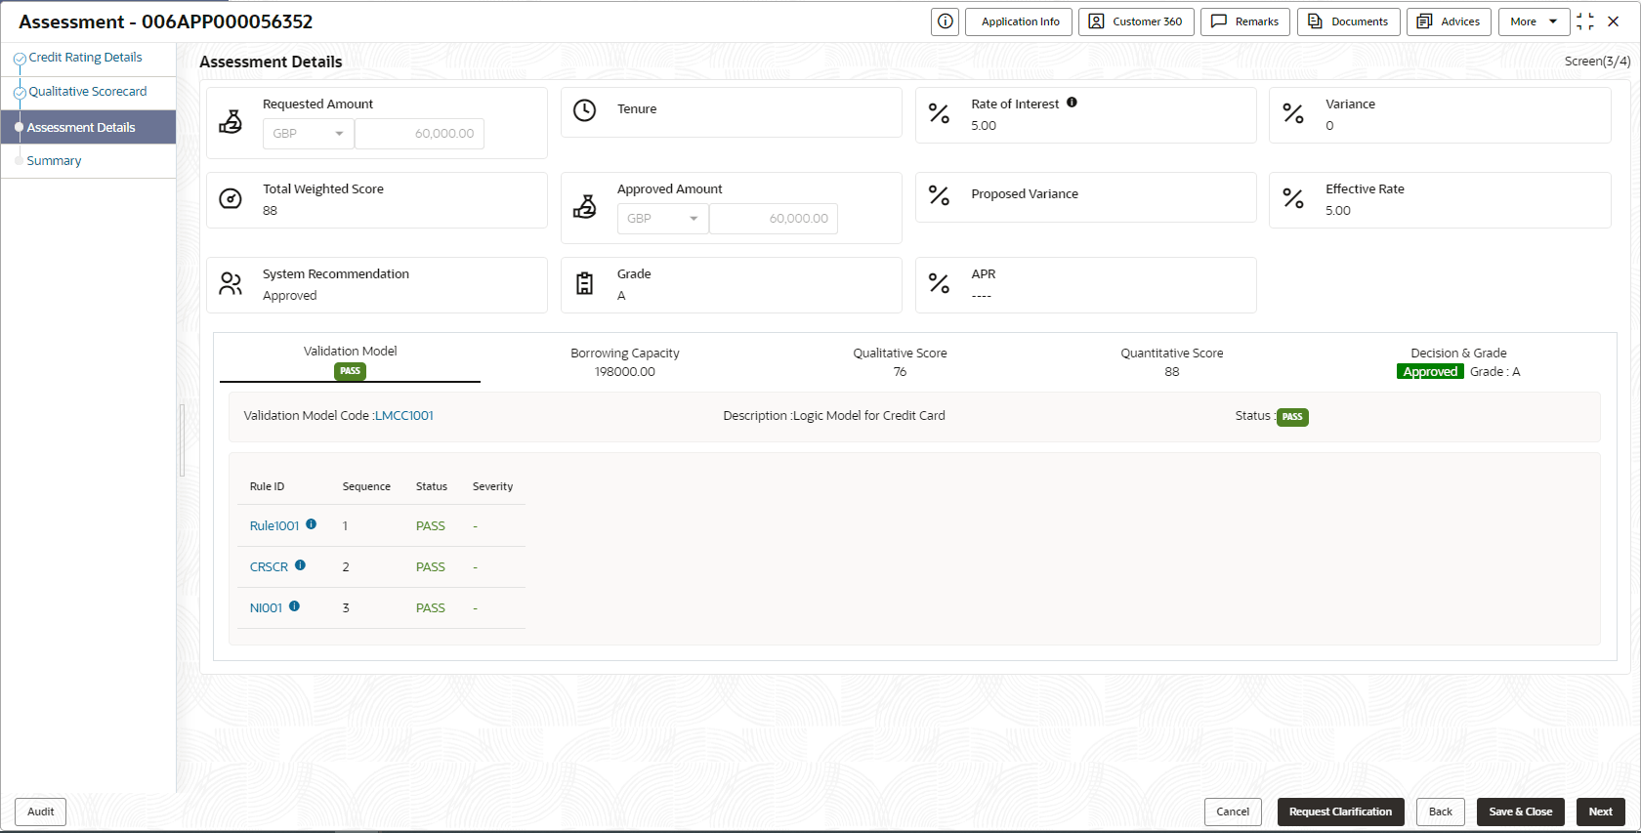Click the System Recommendation people icon
Viewport: 1641px width, 833px height.
point(231,284)
